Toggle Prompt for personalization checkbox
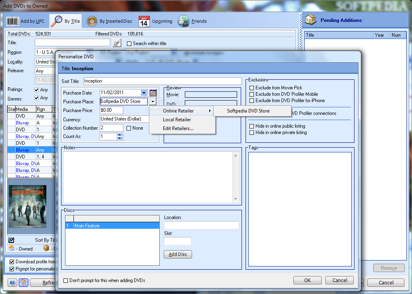 pyautogui.click(x=12, y=269)
